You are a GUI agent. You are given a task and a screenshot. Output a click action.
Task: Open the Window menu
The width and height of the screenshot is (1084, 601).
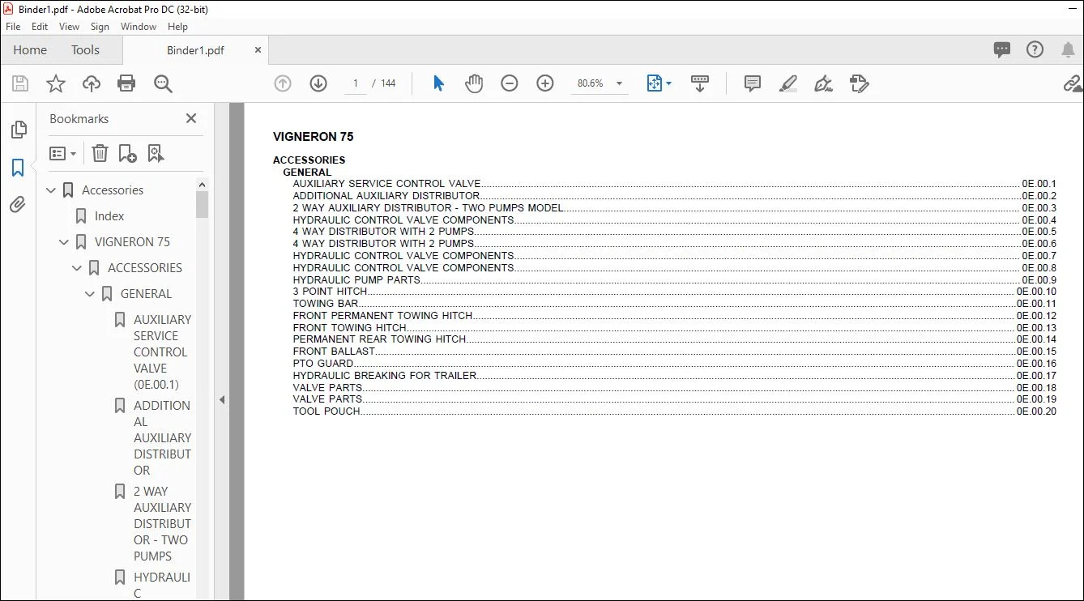click(139, 27)
